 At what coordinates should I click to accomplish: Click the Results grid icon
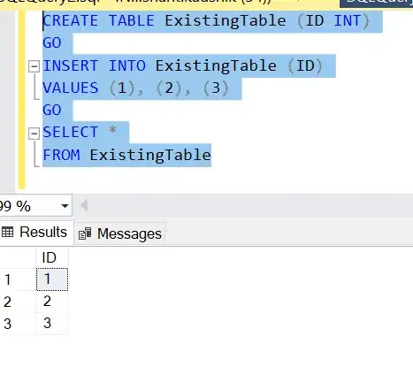click(x=7, y=232)
